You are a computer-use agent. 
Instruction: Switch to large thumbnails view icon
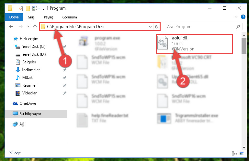click(242, 153)
